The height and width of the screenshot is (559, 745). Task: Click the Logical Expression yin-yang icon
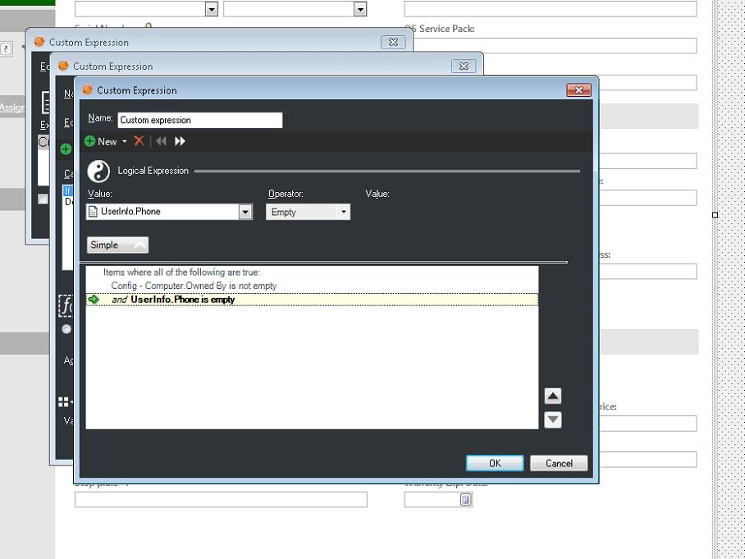[98, 171]
